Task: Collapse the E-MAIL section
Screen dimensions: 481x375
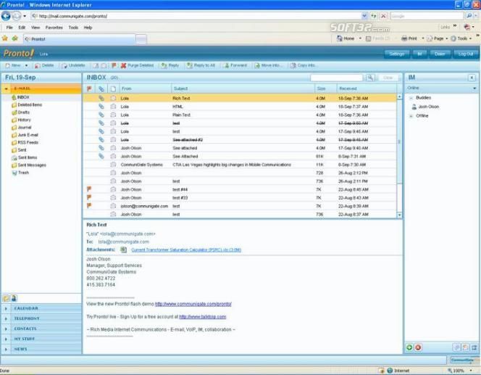Action: tap(6, 88)
